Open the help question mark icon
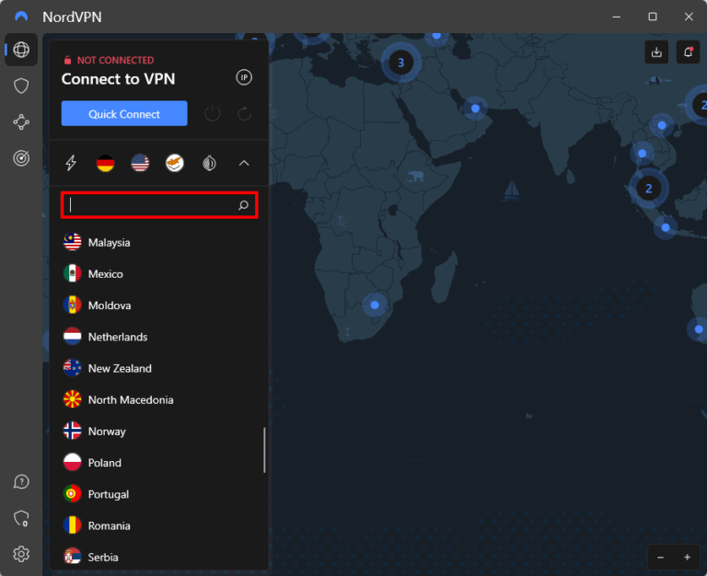Viewport: 707px width, 576px height. pyautogui.click(x=21, y=482)
